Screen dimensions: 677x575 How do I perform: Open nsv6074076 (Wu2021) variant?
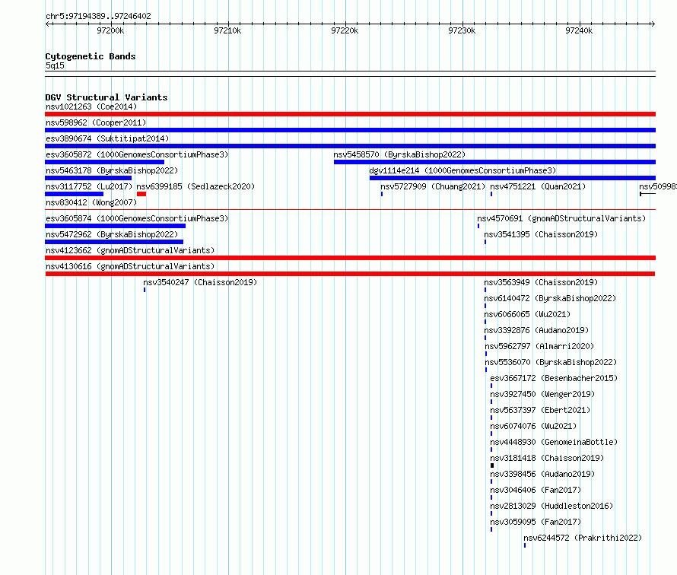533,426
